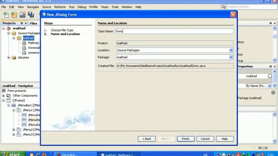Click the Form presensi navigator icon
This screenshot has width=278, height=156.
4,91
